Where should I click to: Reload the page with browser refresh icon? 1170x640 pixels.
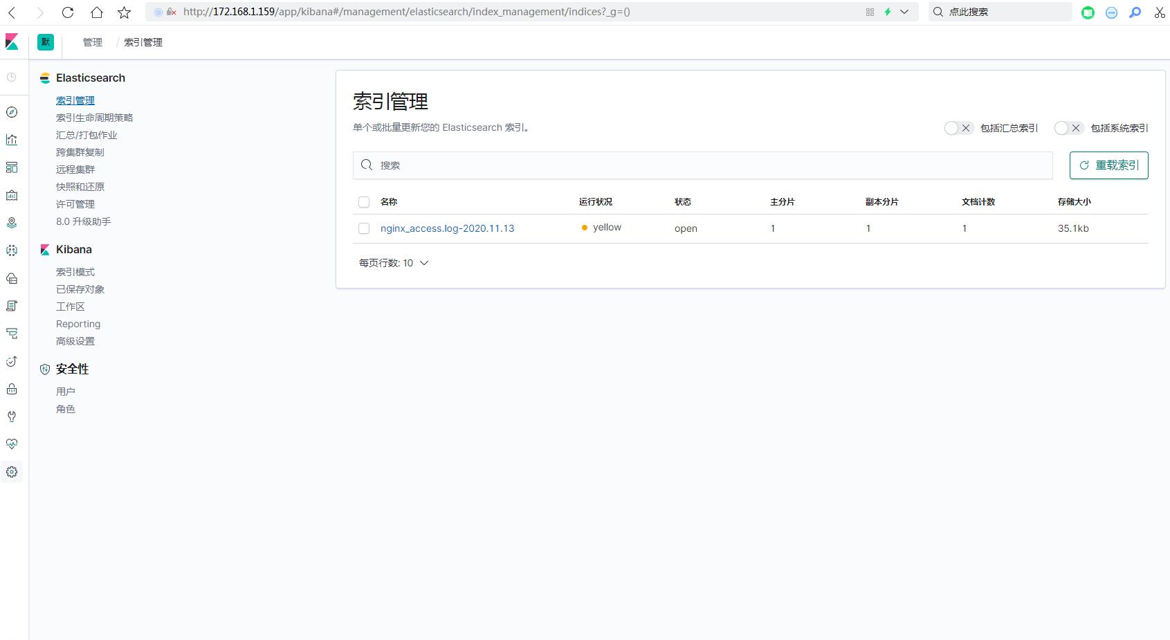[x=68, y=12]
